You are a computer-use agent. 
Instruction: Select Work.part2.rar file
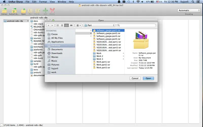coord(103,65)
